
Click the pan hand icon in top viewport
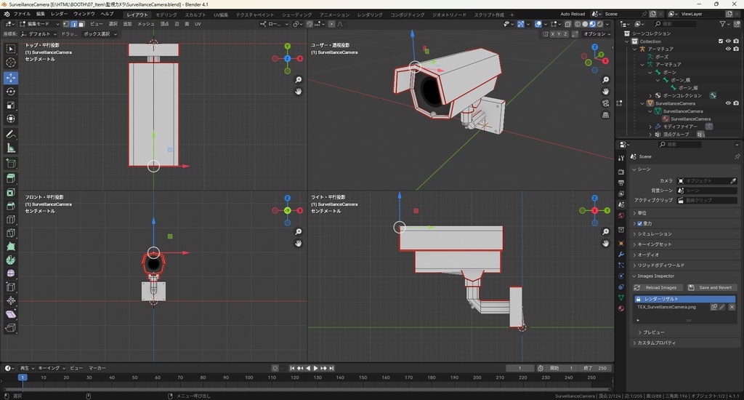tap(299, 92)
